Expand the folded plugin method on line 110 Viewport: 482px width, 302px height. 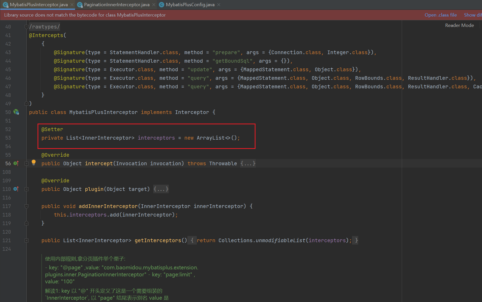click(26, 189)
